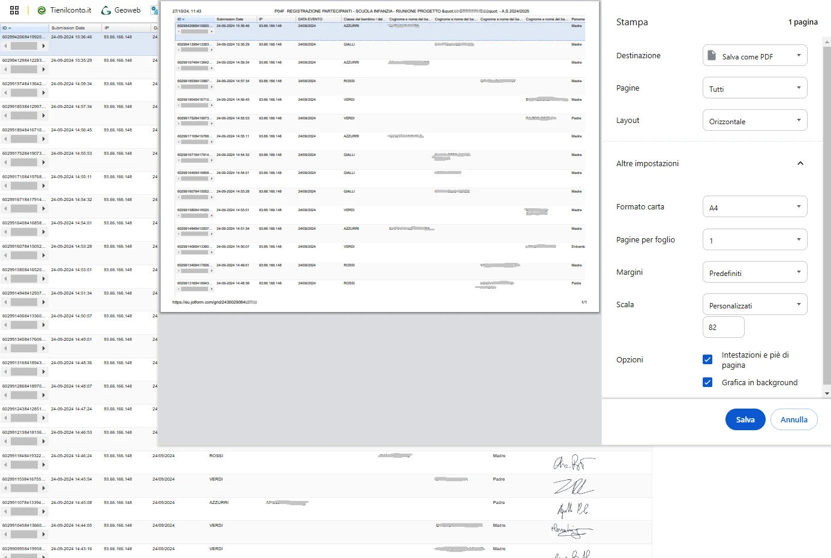831x558 pixels.
Task: Click the sort arrow on ID column header
Action: click(10, 28)
